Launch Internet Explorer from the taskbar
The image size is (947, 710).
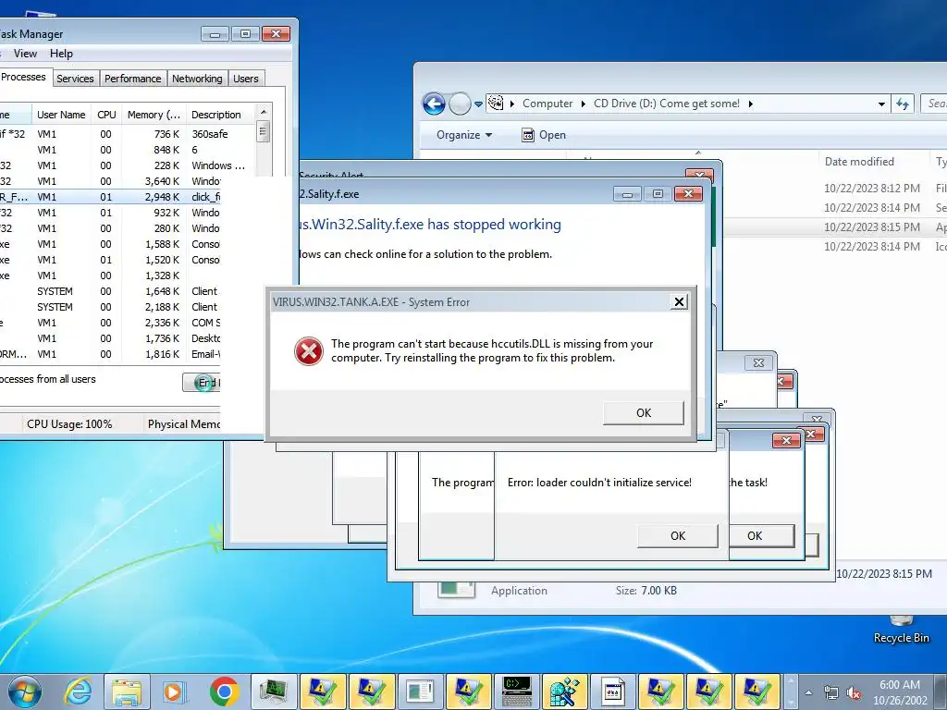pyautogui.click(x=79, y=692)
